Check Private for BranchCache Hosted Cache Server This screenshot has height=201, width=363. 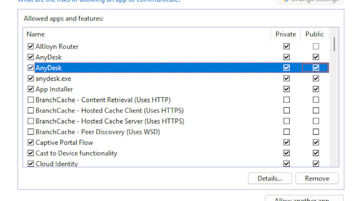(x=286, y=121)
